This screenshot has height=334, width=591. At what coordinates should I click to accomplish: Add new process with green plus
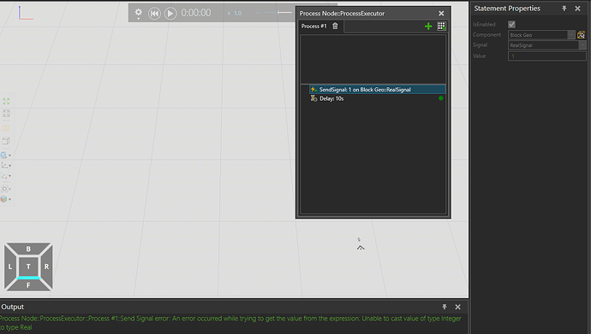coord(428,26)
